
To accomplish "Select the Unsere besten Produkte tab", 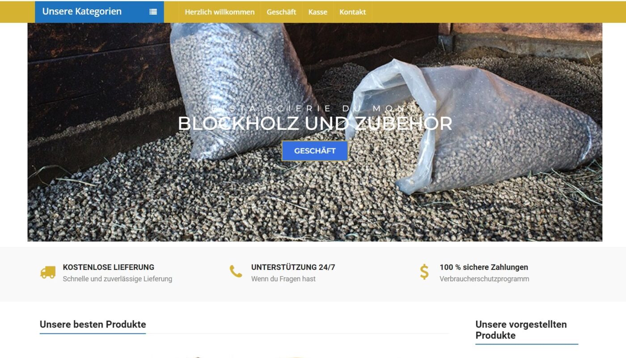I will click(93, 324).
